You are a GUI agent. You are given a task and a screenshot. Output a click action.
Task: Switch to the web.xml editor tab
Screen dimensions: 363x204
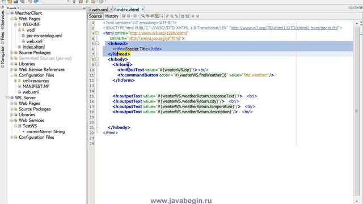coord(100,10)
